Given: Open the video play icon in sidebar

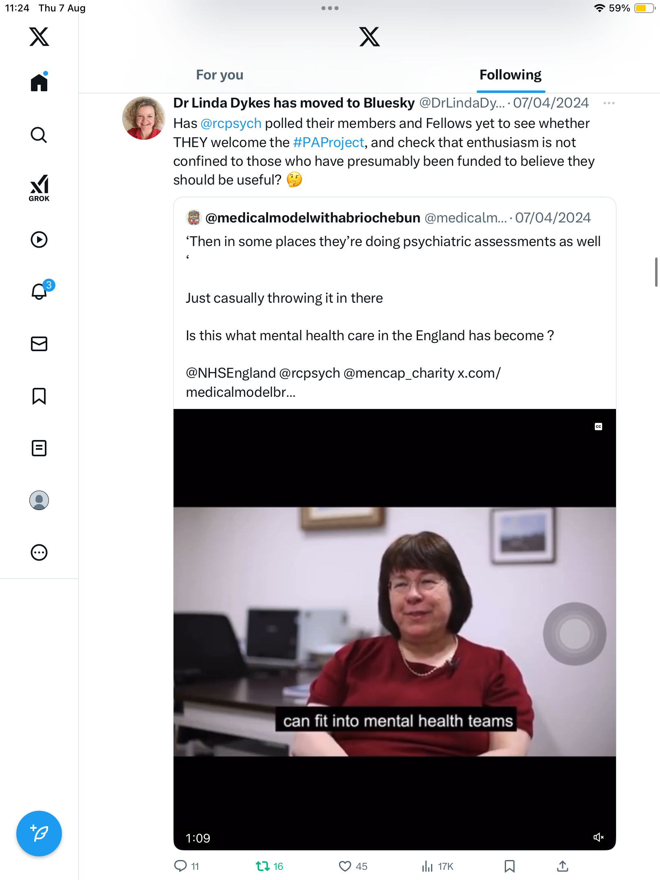Looking at the screenshot, I should 39,240.
